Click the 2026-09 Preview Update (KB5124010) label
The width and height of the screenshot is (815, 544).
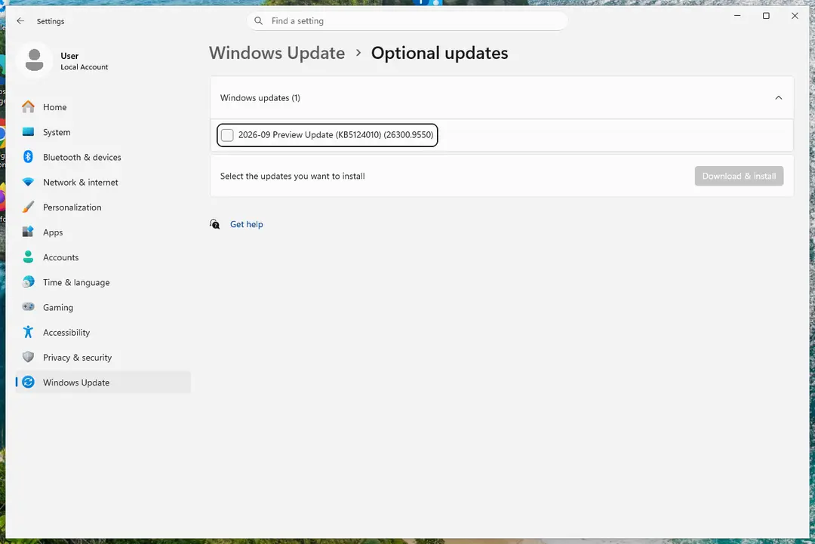[336, 134]
